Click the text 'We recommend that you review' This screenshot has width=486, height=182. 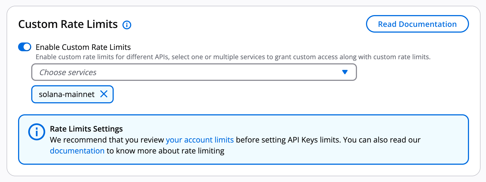coord(107,140)
